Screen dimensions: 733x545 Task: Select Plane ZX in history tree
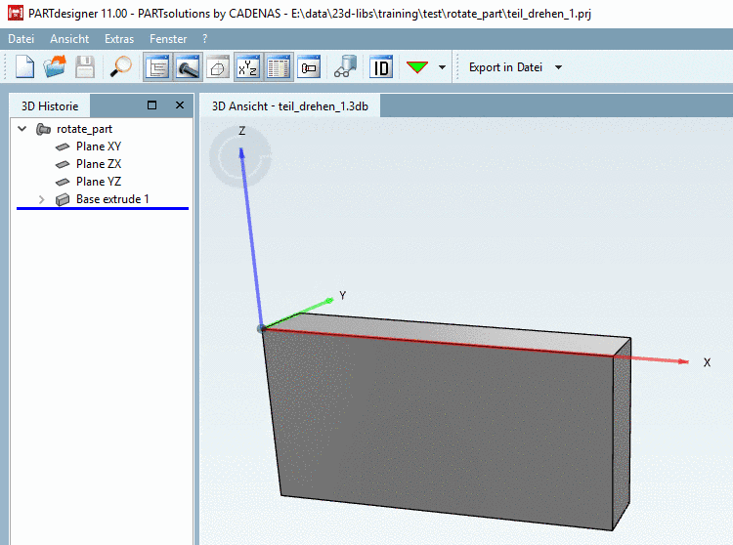(x=99, y=164)
